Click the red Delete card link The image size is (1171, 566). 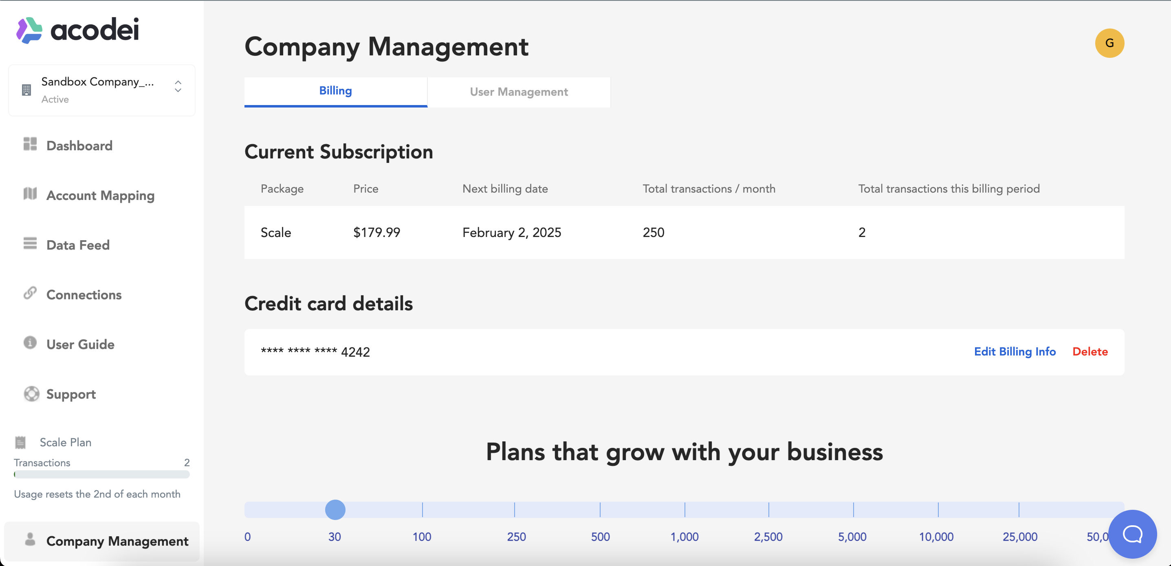click(1090, 351)
